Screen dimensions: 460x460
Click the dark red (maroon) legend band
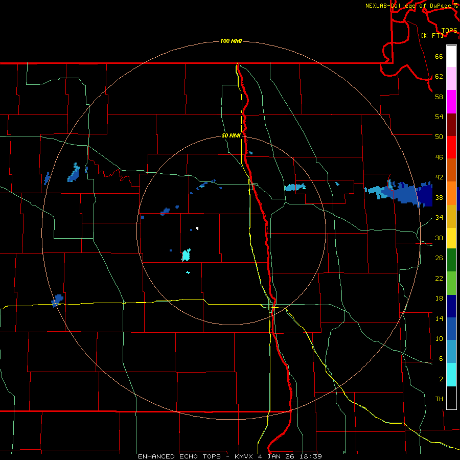pos(451,125)
